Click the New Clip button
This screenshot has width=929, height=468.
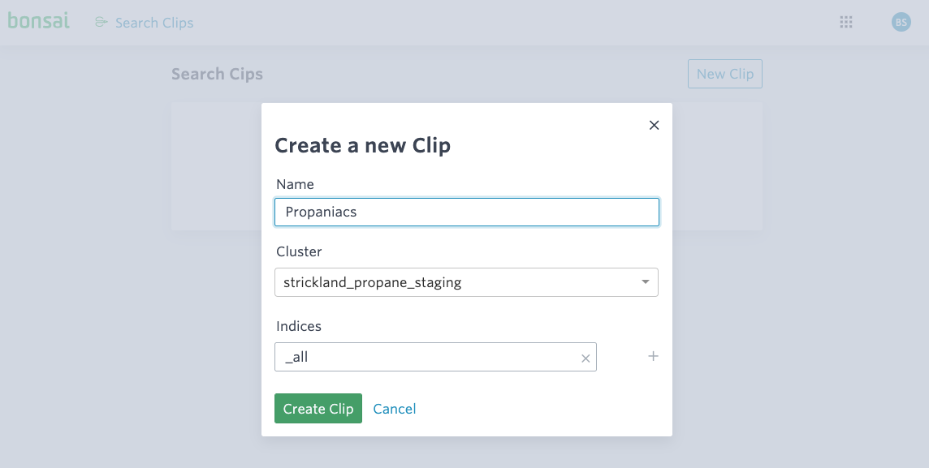click(x=724, y=73)
